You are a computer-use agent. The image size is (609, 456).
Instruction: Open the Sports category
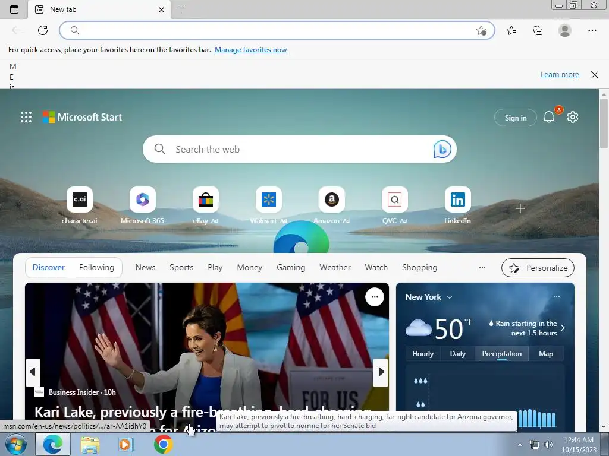[181, 268]
